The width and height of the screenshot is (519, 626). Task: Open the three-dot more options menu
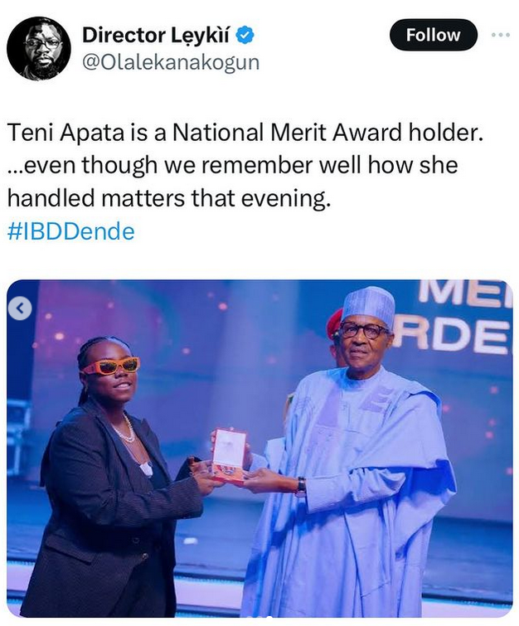pyautogui.click(x=502, y=35)
